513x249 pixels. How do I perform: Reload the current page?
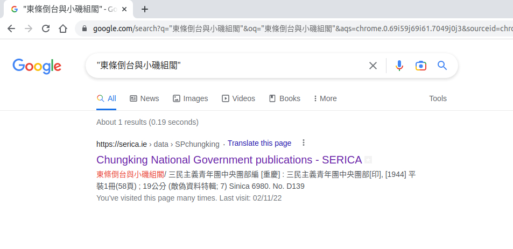pyautogui.click(x=46, y=29)
